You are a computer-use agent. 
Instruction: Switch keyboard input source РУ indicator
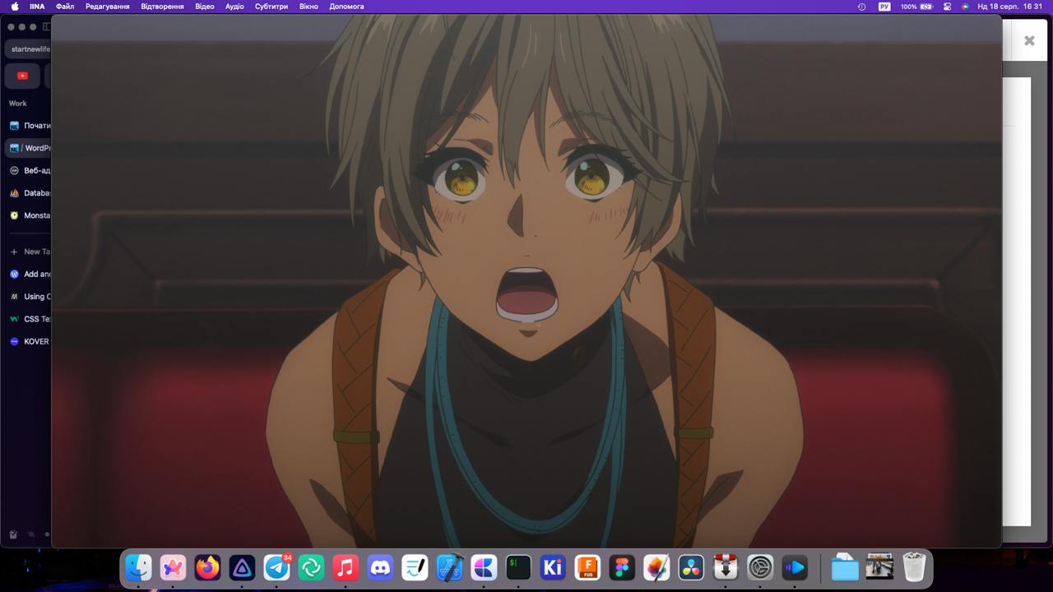coord(884,7)
